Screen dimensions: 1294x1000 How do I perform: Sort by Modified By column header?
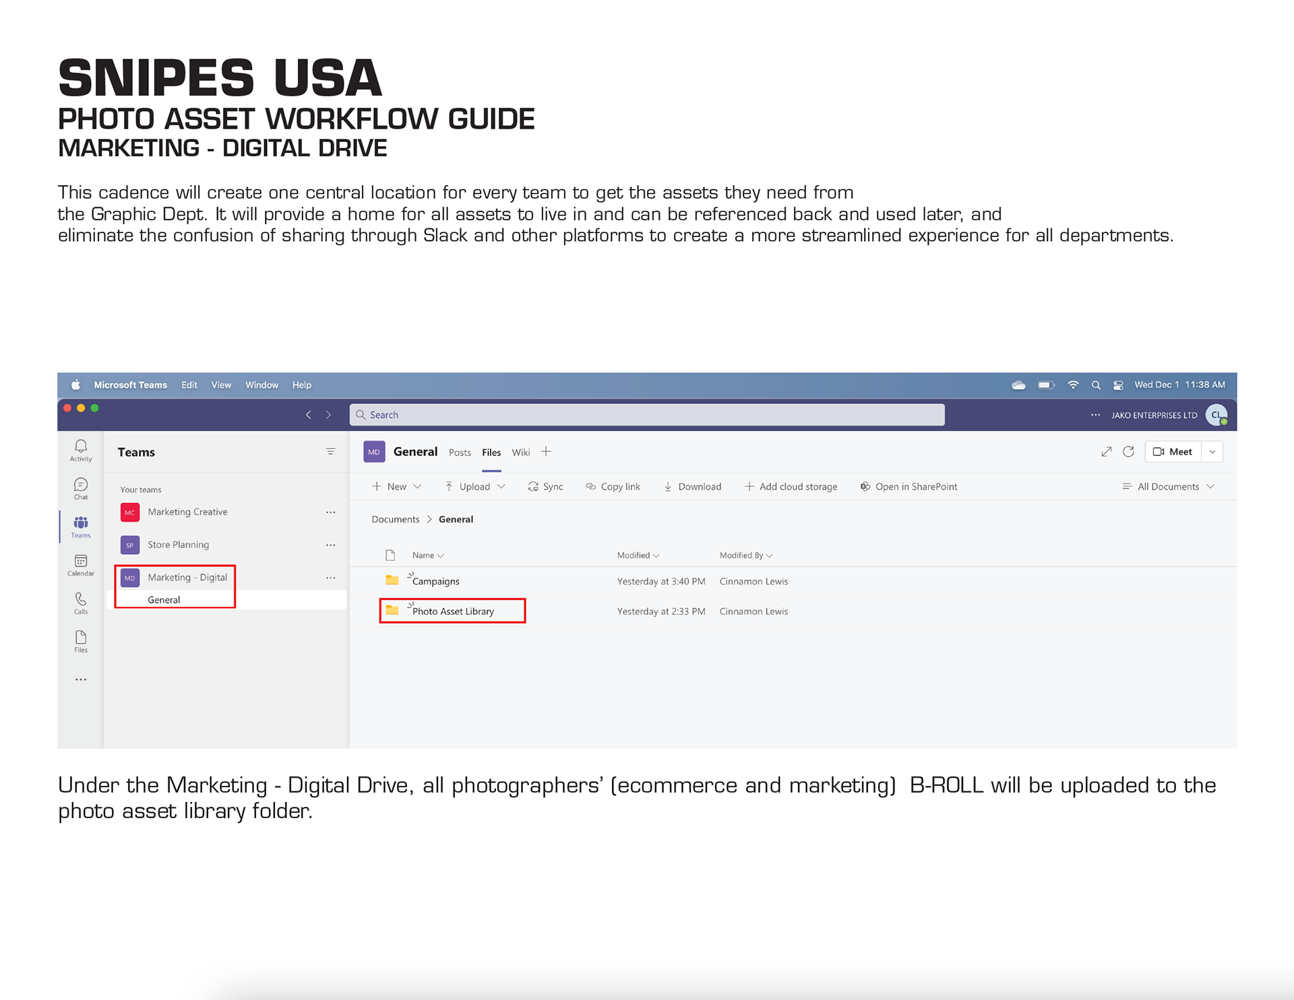(746, 556)
